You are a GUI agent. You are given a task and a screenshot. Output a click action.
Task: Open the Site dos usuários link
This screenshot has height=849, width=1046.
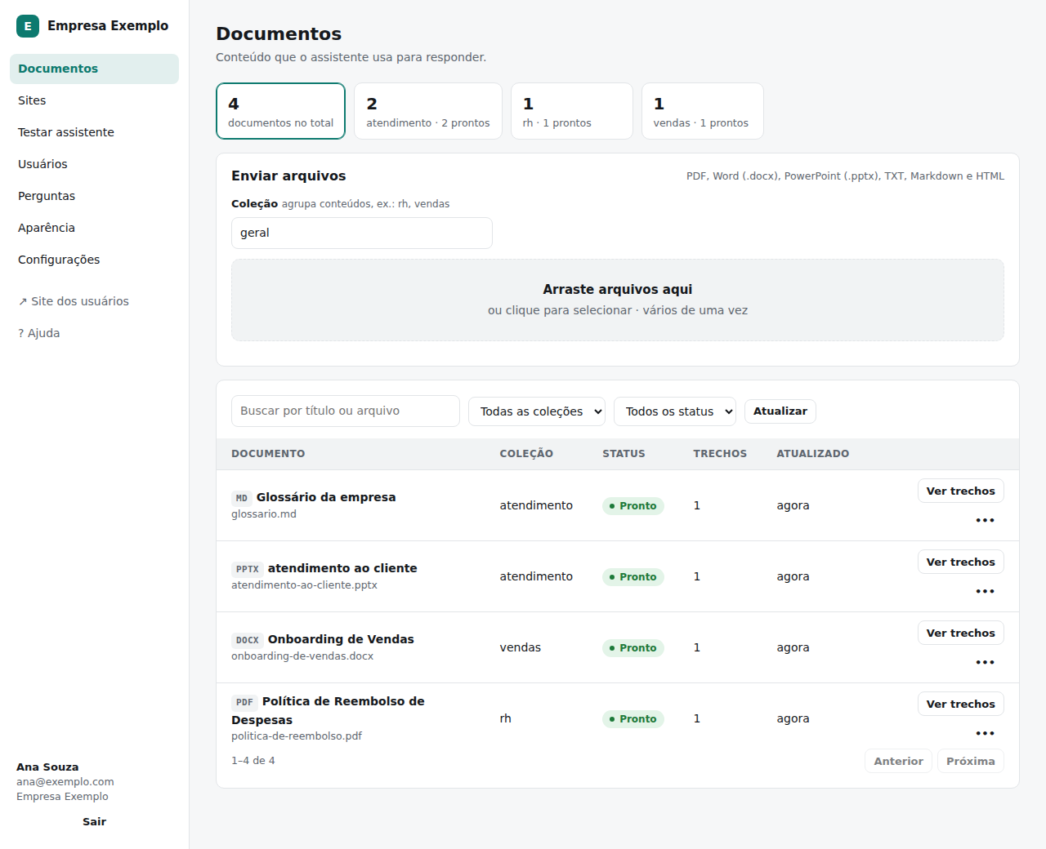click(94, 301)
